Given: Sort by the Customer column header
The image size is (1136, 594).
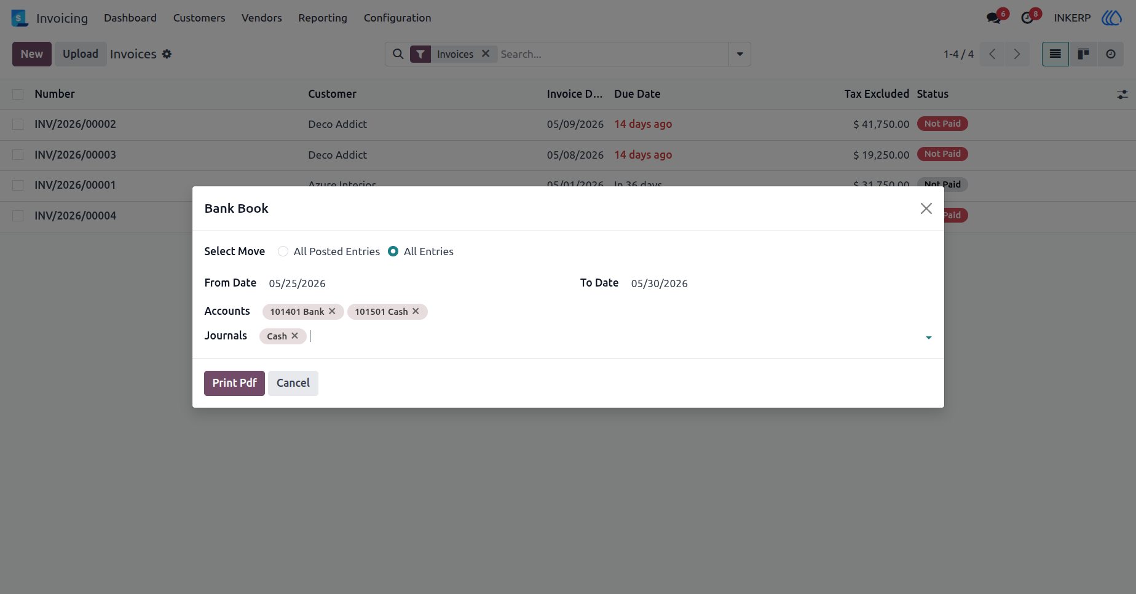Looking at the screenshot, I should pos(332,94).
